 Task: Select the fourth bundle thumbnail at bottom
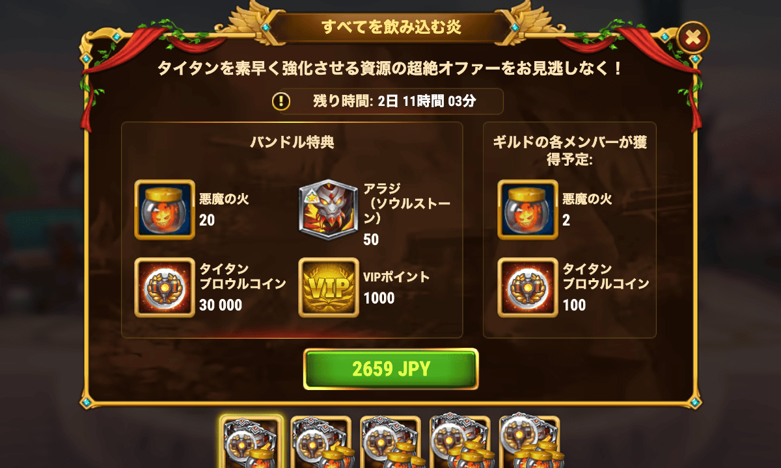(x=460, y=442)
